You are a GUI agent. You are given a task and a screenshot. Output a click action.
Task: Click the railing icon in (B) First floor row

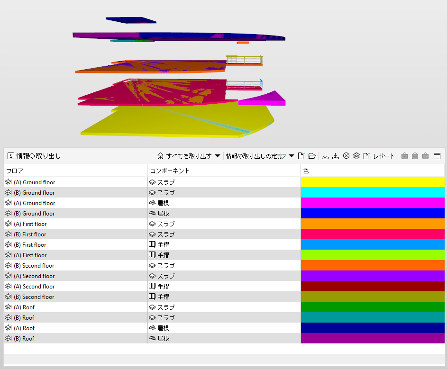coord(152,244)
